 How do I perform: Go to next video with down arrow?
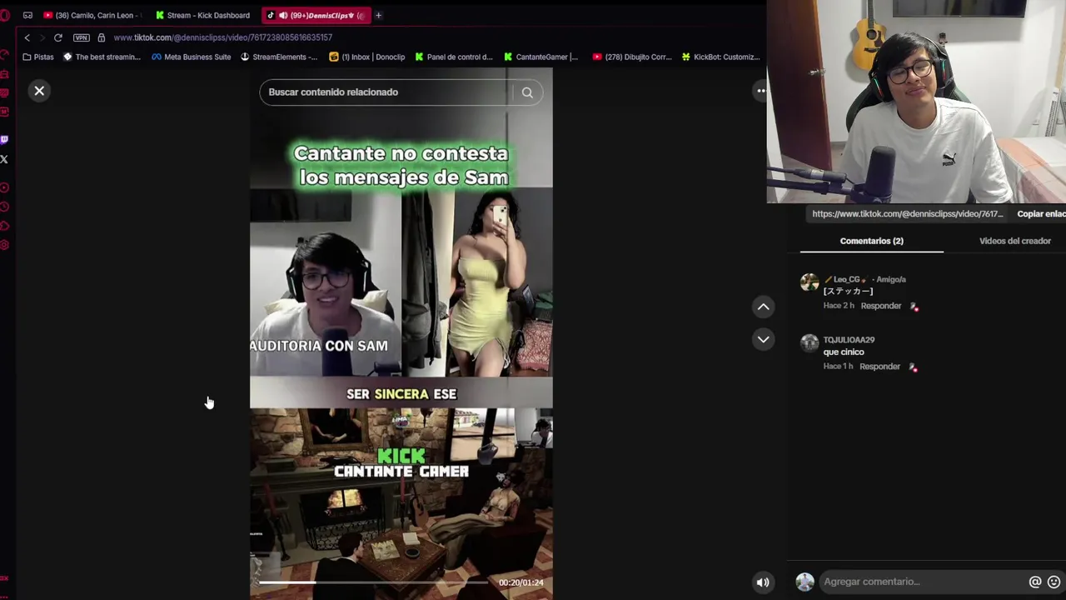(763, 339)
